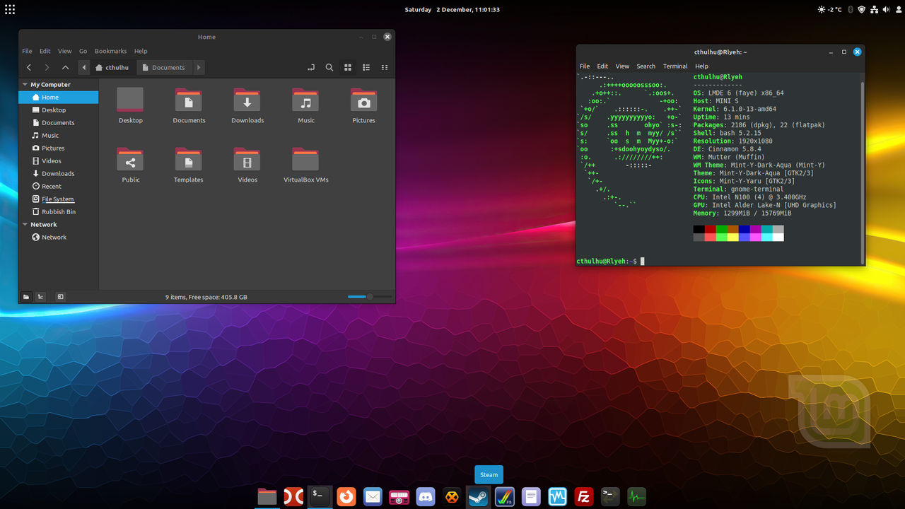Click the path bar right scroll arrow

(x=199, y=68)
